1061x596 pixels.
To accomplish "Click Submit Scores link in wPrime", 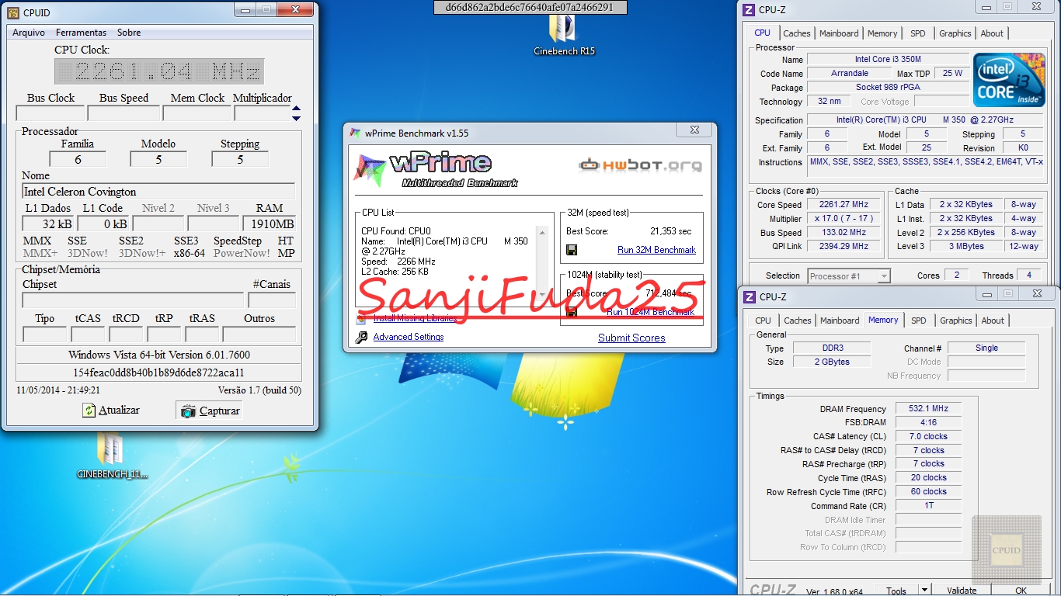I will (x=631, y=338).
